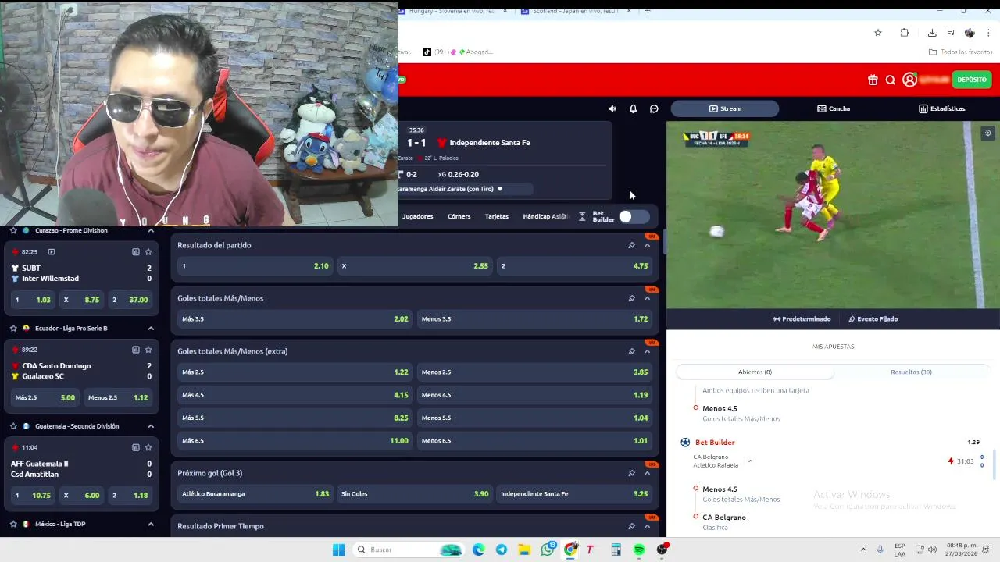Screen dimensions: 1000x562
Task: Show Resueltas (30) bets tab
Action: [911, 372]
